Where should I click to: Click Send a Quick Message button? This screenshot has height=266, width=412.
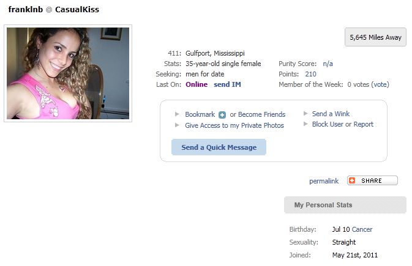click(x=219, y=147)
